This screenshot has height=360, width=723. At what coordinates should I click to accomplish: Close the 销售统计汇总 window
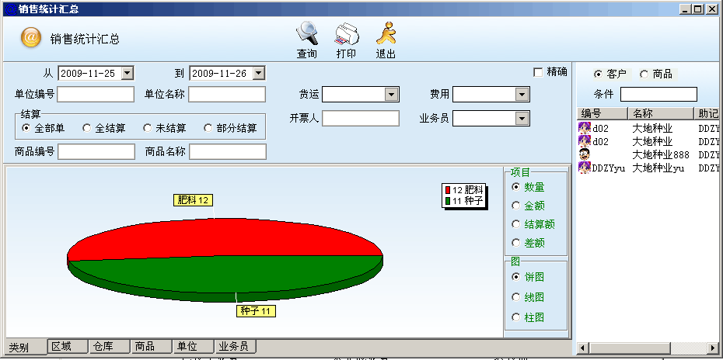pos(711,9)
